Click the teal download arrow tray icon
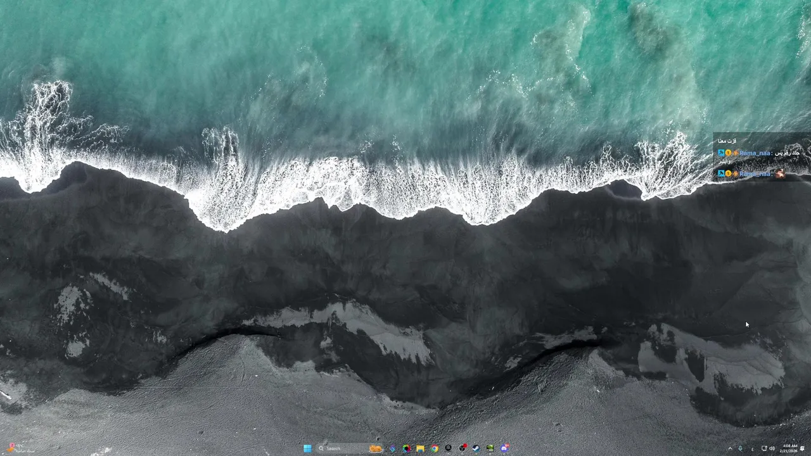Image resolution: width=811 pixels, height=456 pixels. pos(740,448)
